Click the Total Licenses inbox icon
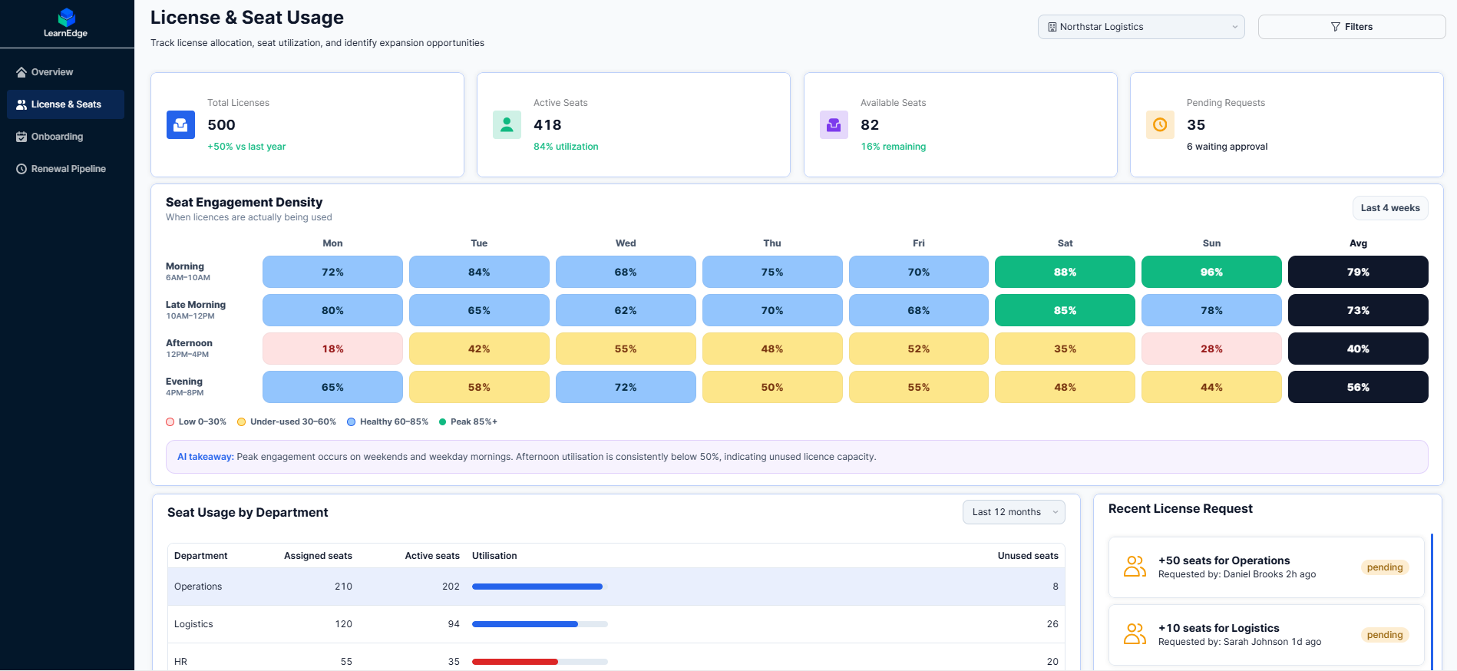This screenshot has height=671, width=1457. (180, 124)
